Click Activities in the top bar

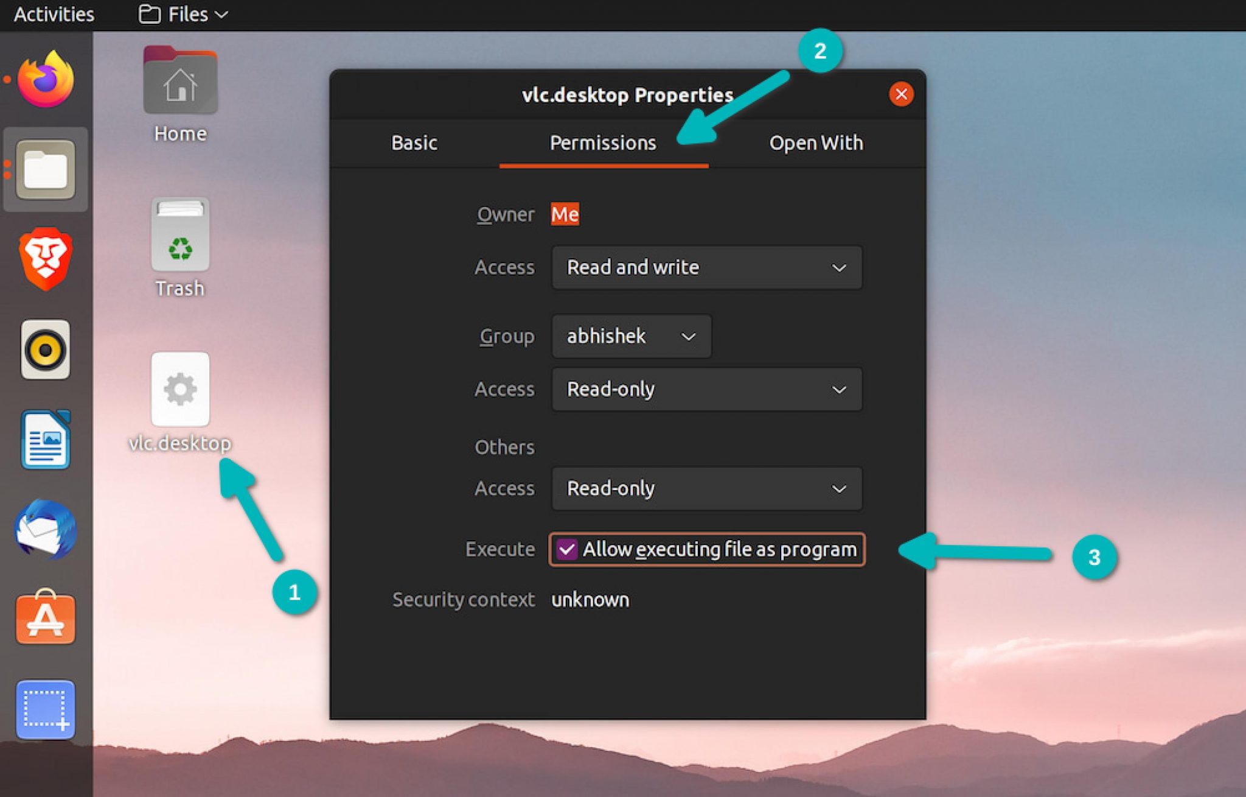point(52,13)
